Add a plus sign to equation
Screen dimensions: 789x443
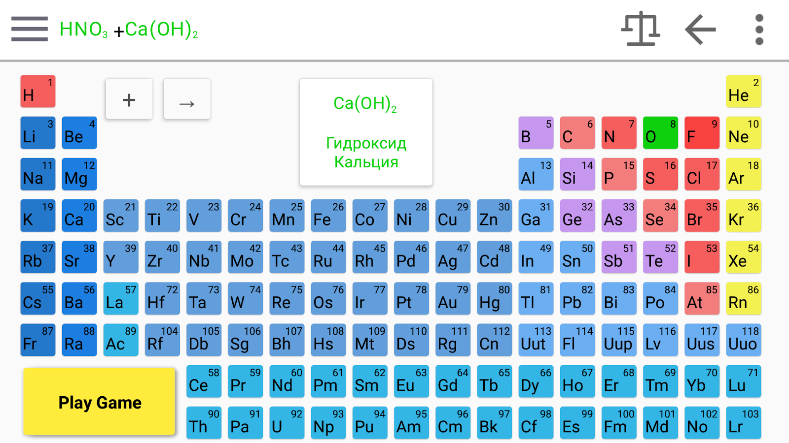tap(129, 99)
